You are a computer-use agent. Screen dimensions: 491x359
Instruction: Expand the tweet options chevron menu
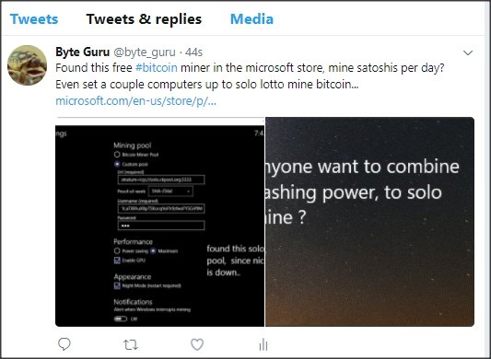click(468, 52)
